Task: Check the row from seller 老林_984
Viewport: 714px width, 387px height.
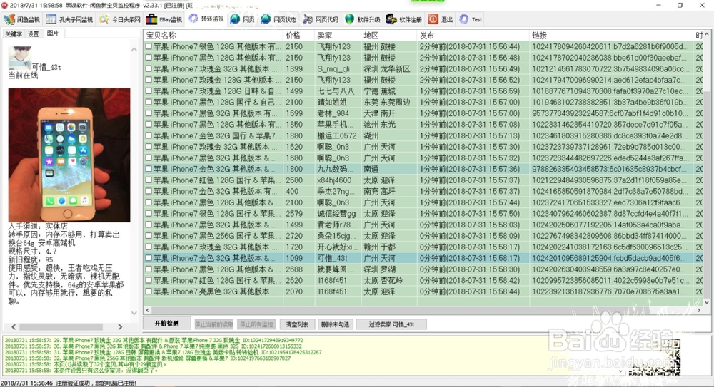Action: (x=149, y=113)
